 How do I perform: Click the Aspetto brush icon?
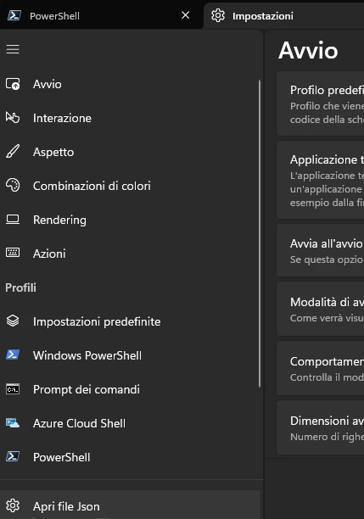click(13, 152)
